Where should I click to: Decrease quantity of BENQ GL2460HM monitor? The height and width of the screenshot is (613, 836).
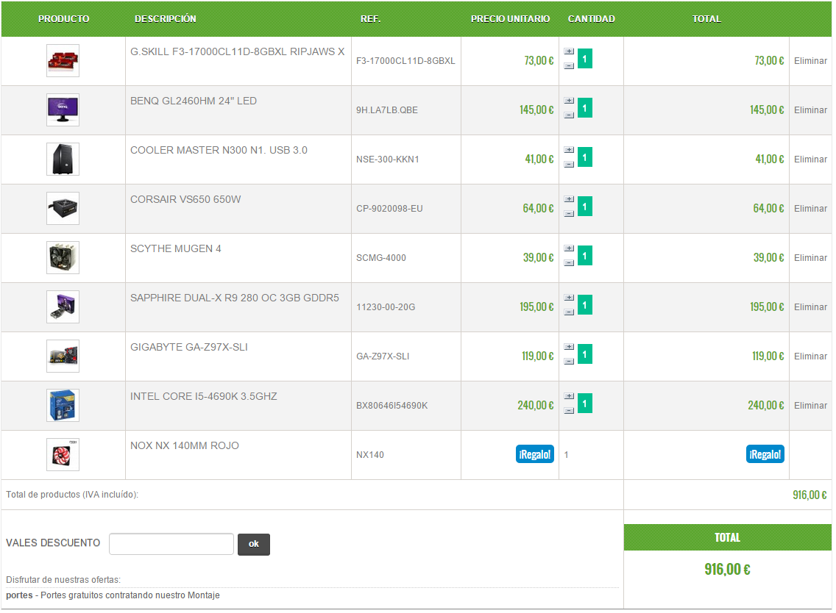[569, 115]
